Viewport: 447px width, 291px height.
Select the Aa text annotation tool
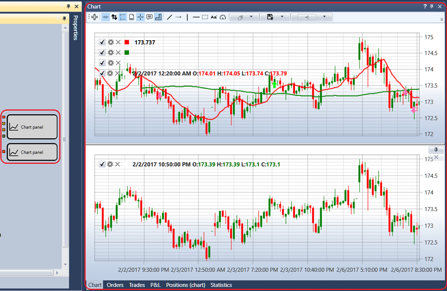tap(214, 17)
